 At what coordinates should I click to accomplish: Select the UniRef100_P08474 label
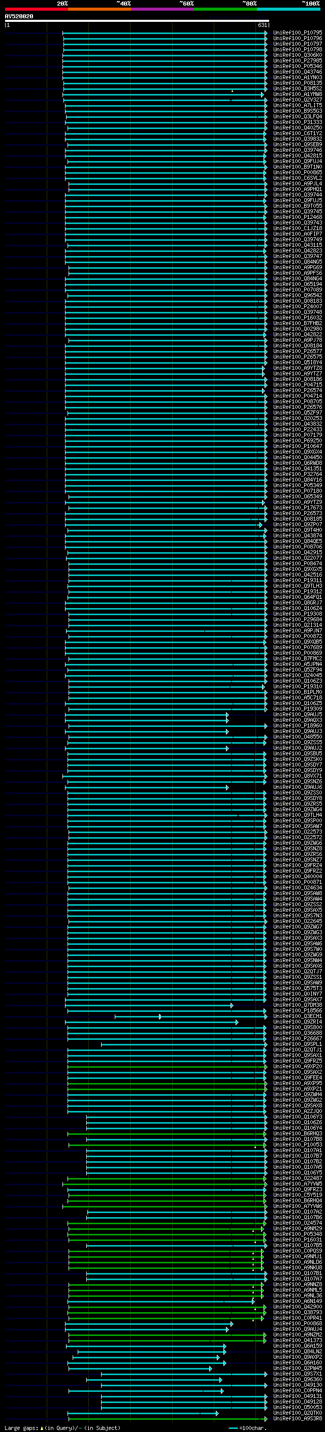click(x=297, y=564)
